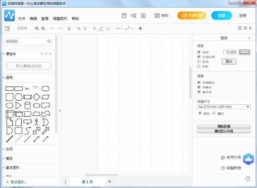This screenshot has width=257, height=188.
Task: Click the 开通VIP button
Action: pos(192,15)
